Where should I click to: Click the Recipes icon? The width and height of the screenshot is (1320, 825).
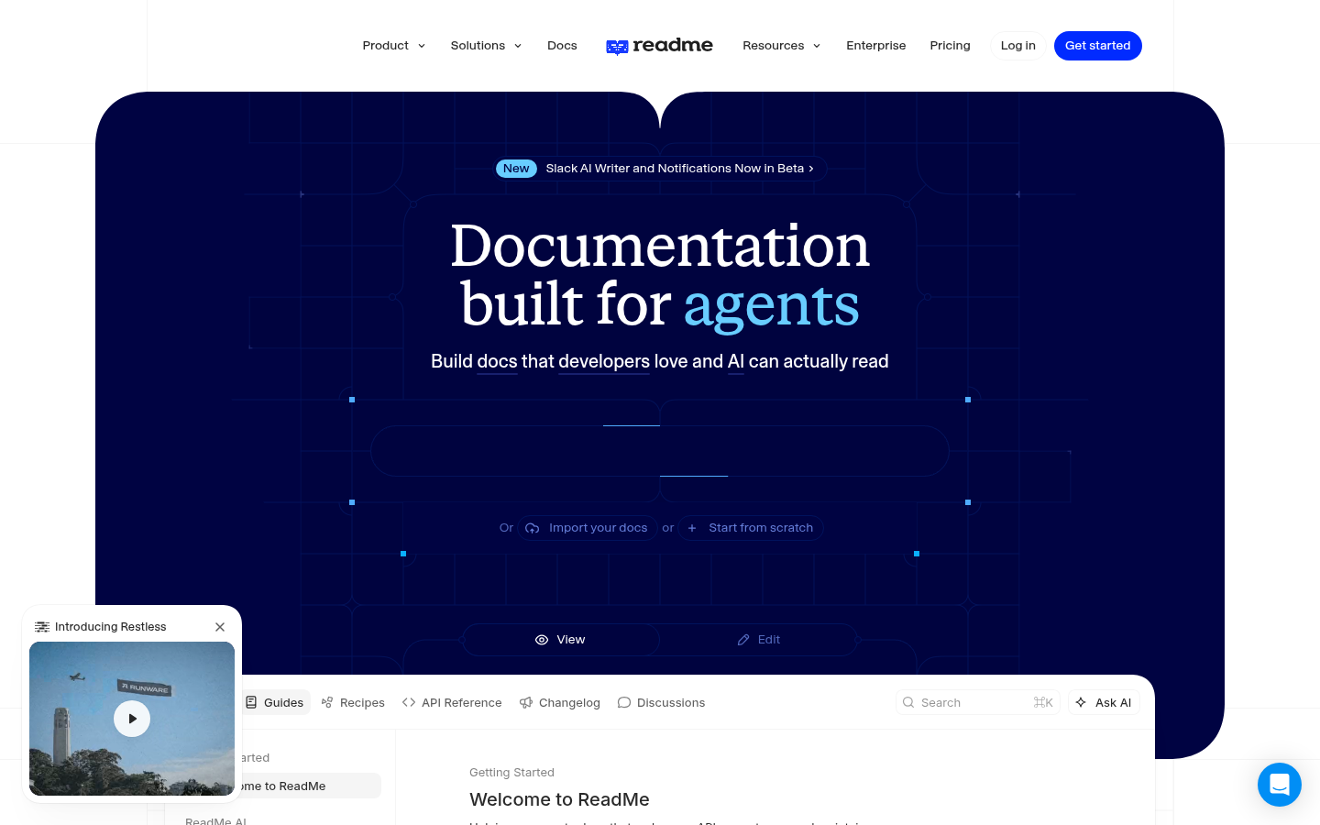[327, 702]
